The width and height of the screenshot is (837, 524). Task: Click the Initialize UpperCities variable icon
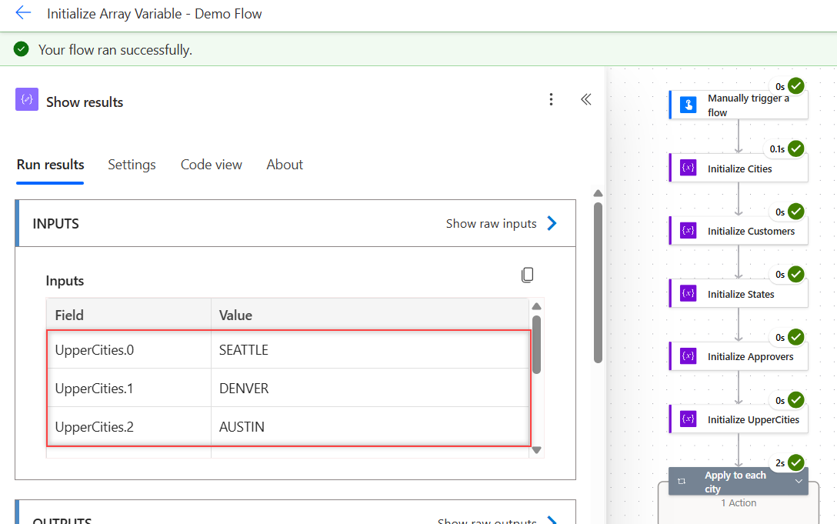[688, 419]
